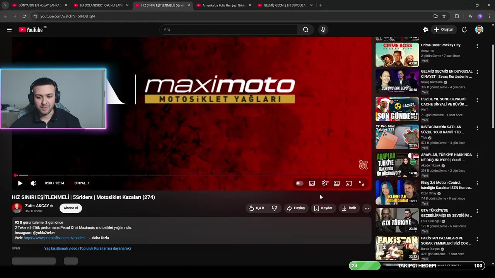
Task: Open the YouTube hamburger guide menu
Action: coord(9,30)
